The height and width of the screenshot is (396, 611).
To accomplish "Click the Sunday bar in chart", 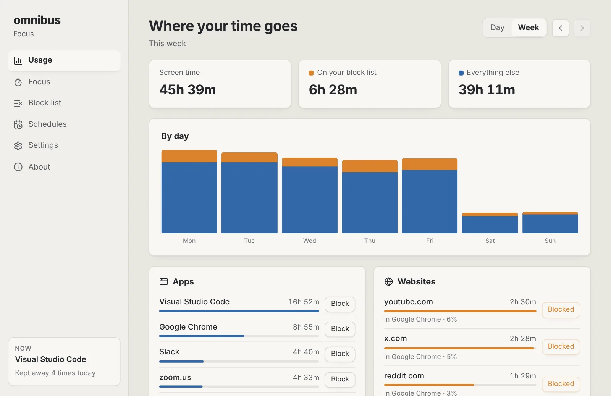I will coord(550,223).
